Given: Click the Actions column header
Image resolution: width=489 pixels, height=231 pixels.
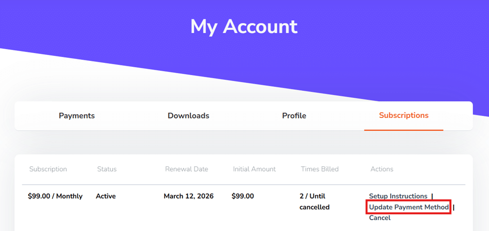Looking at the screenshot, I should 382,169.
